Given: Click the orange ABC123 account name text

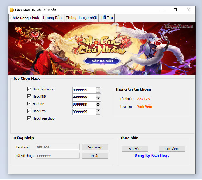Looking at the screenshot, I should [x=143, y=99].
